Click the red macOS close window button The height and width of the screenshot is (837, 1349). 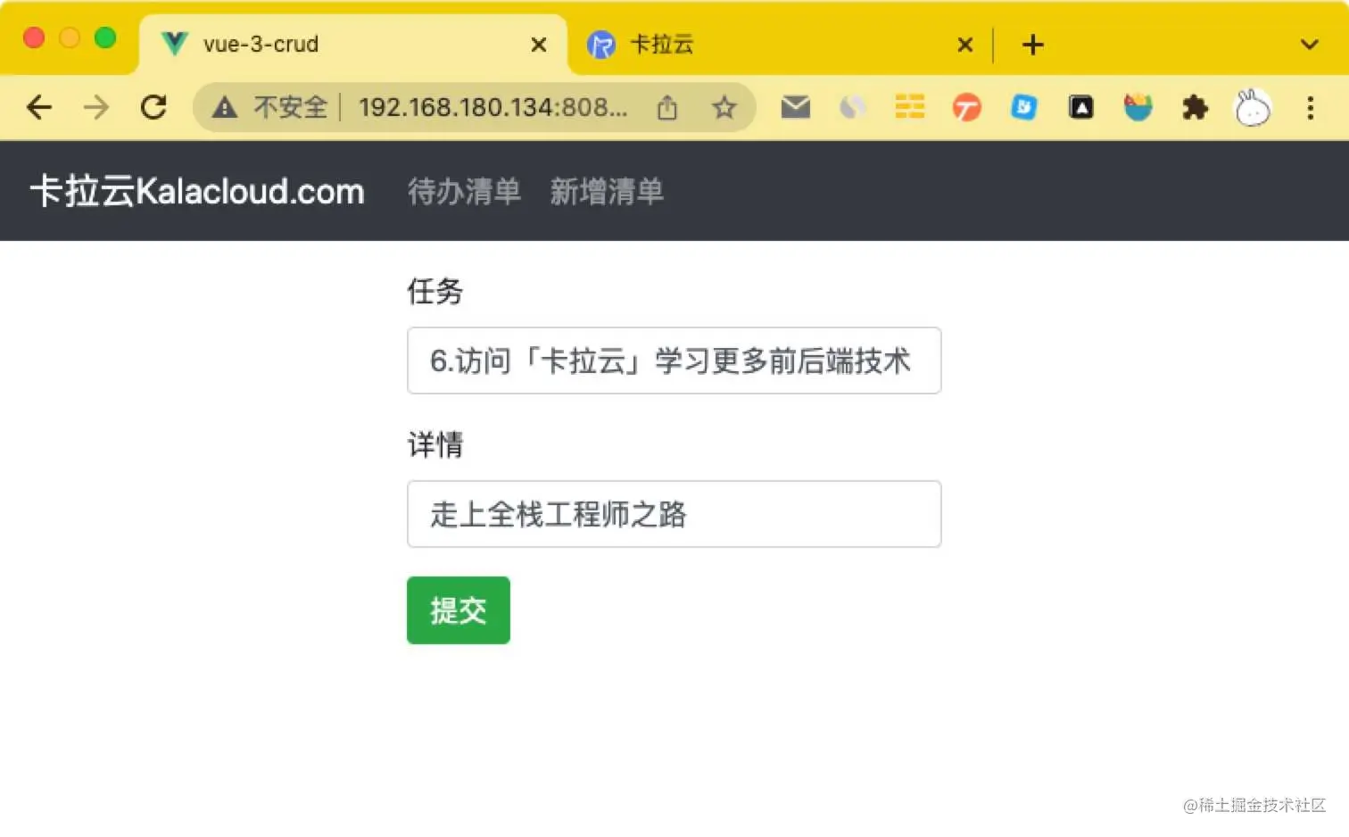coord(34,37)
